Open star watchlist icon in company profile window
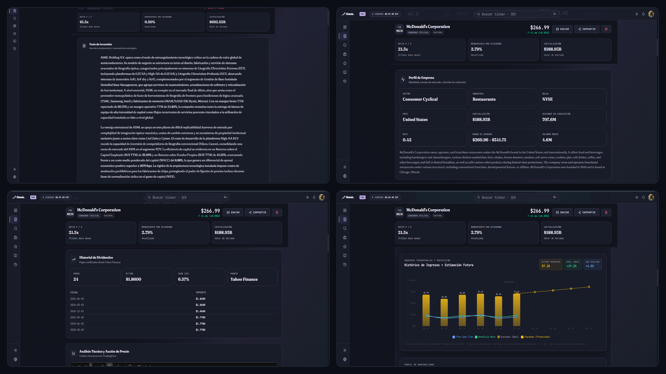This screenshot has height=374, width=666. (345, 63)
